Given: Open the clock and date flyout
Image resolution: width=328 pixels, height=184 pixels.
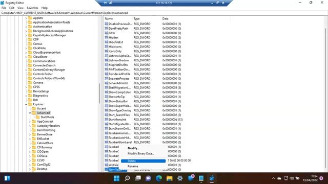Looking at the screenshot, I should click(x=310, y=178).
